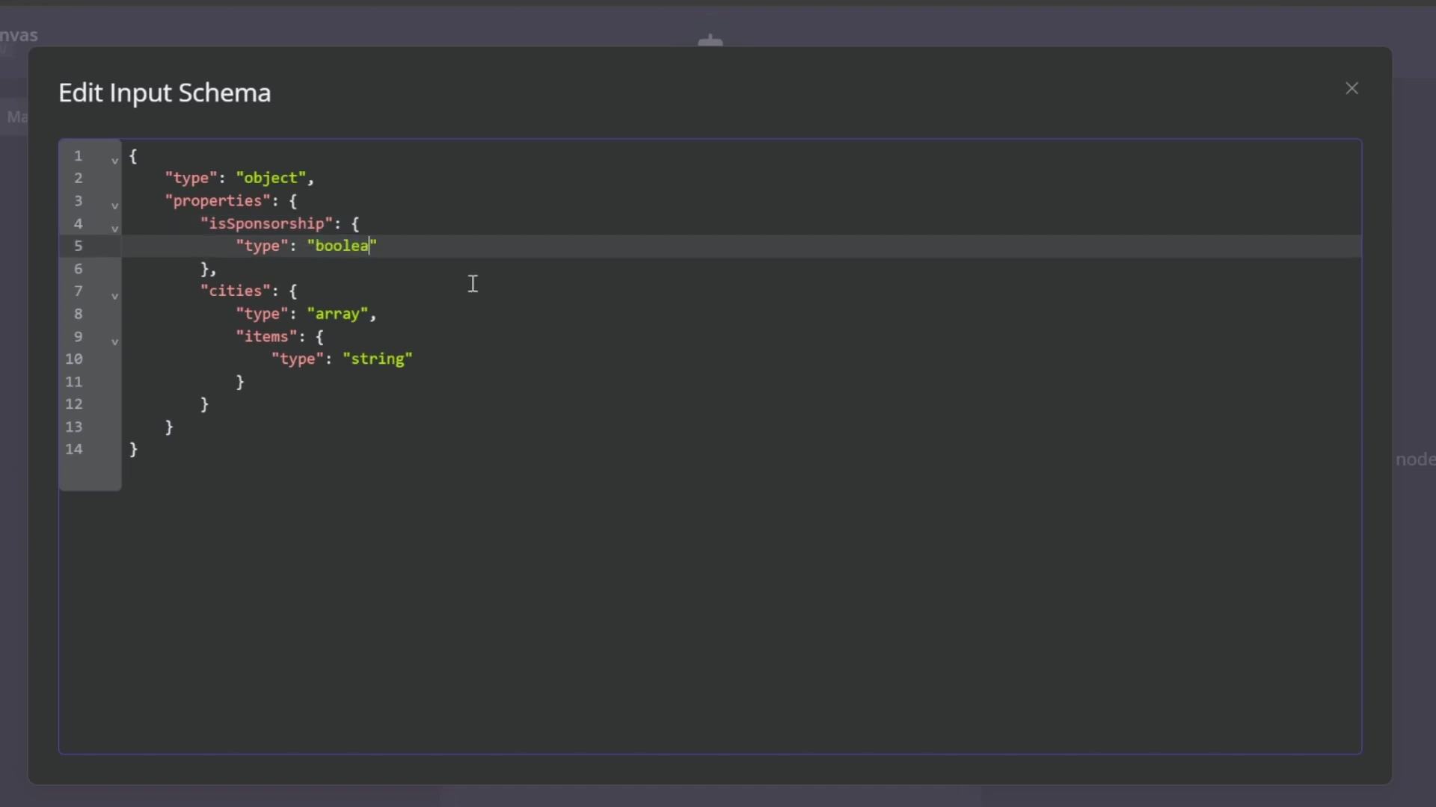The width and height of the screenshot is (1436, 807).
Task: Click the "isSponsorship" property key
Action: click(266, 223)
